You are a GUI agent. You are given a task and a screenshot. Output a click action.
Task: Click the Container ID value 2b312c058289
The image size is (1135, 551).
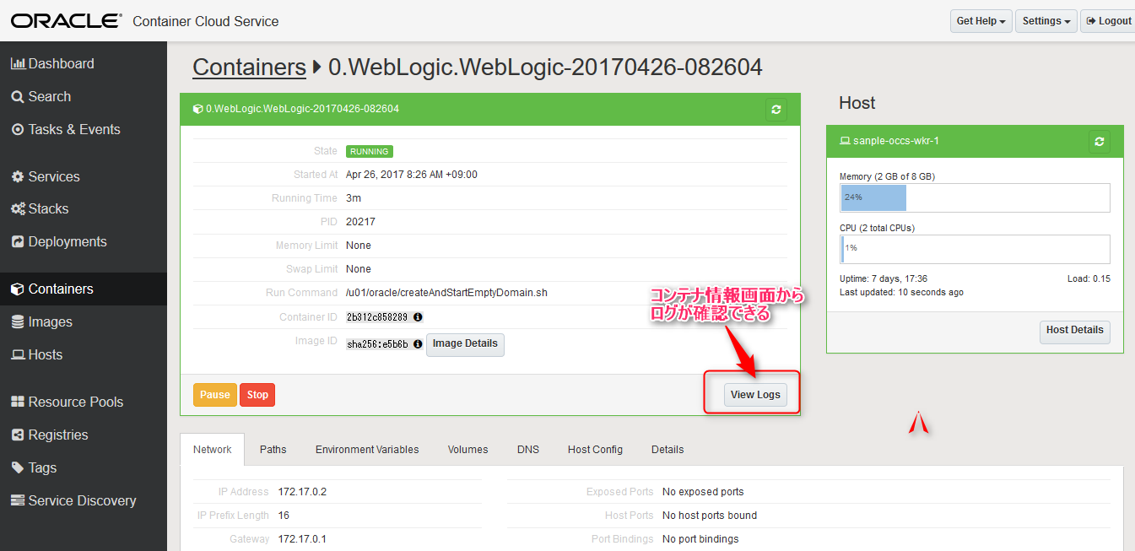tap(377, 317)
